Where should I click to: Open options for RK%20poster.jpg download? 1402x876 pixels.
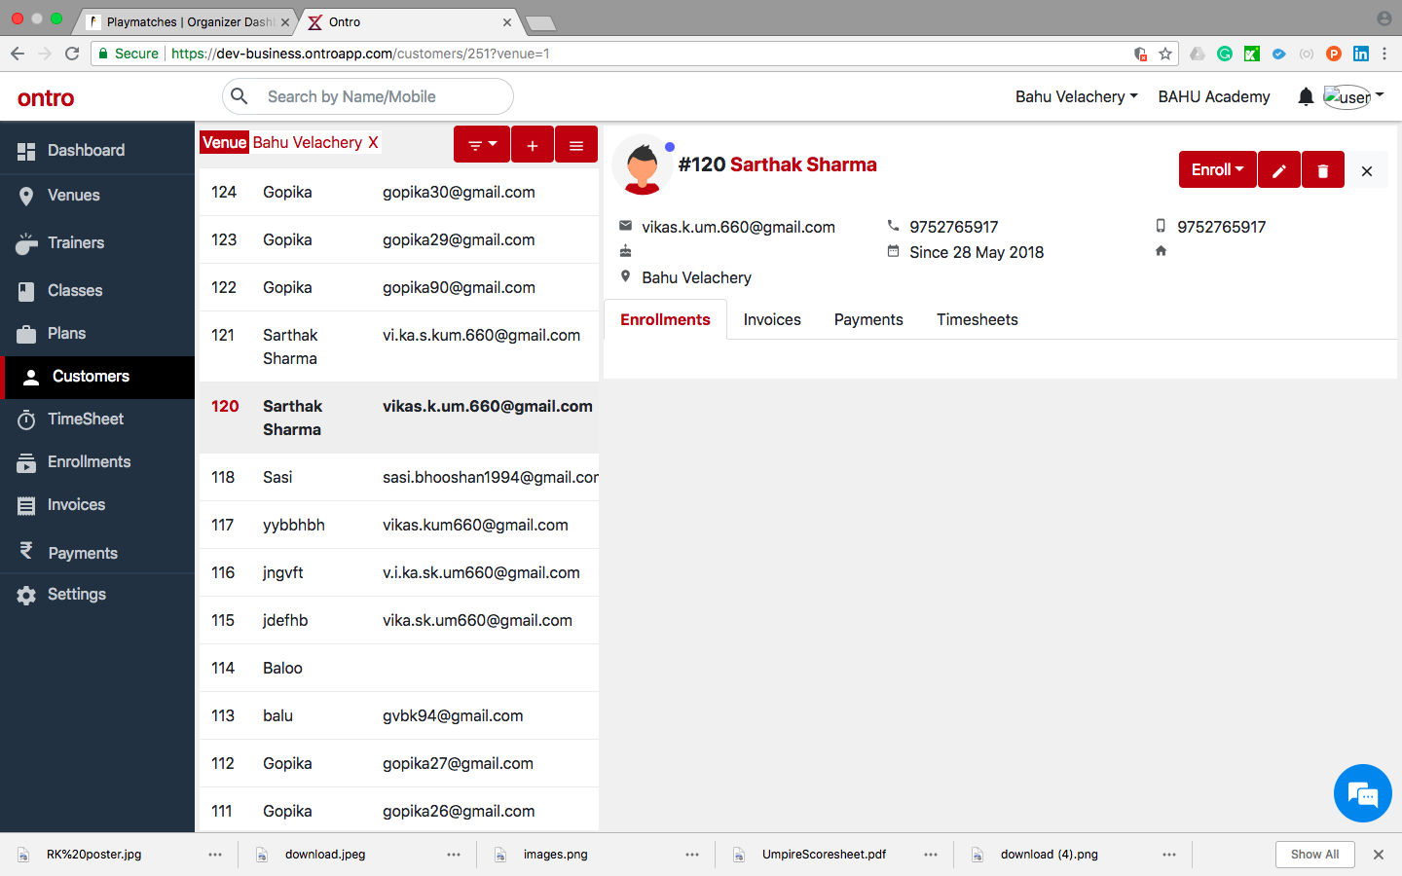pyautogui.click(x=215, y=855)
